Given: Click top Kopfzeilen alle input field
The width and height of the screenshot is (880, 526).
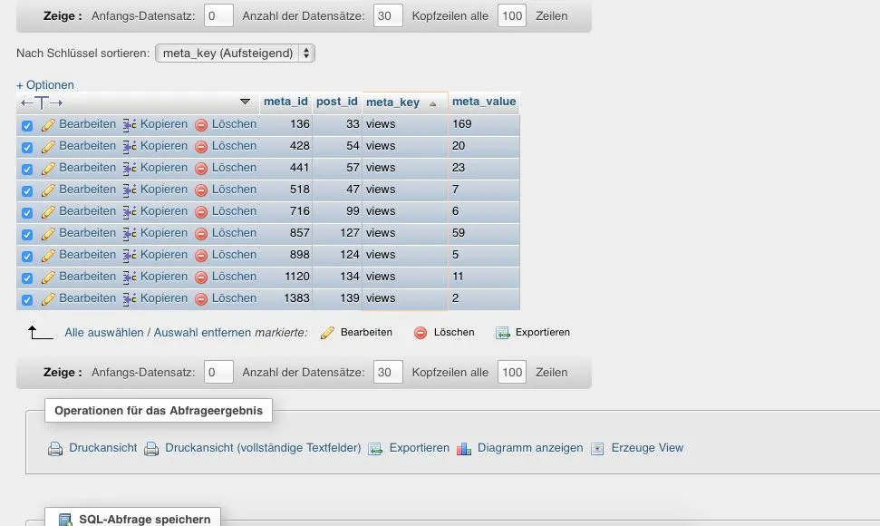Looking at the screenshot, I should pyautogui.click(x=512, y=15).
